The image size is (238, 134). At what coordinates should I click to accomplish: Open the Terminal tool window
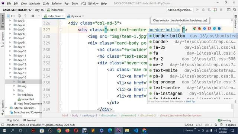30,120
